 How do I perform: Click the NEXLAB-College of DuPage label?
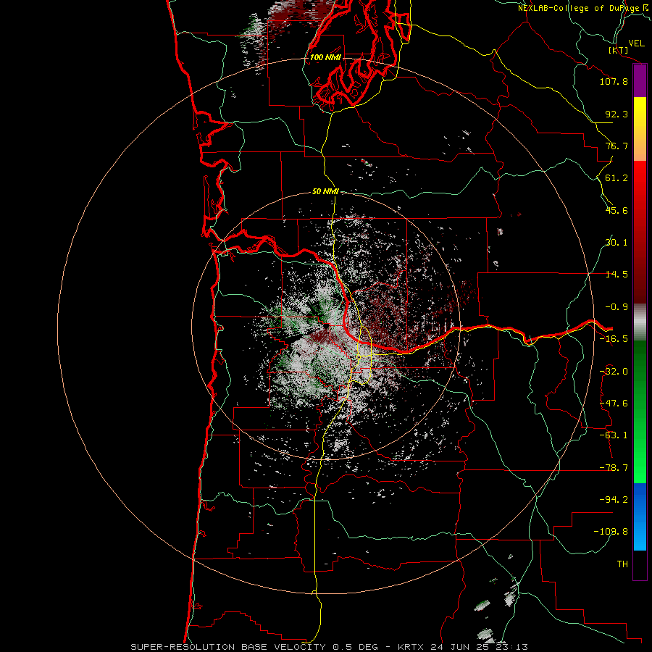pyautogui.click(x=579, y=8)
